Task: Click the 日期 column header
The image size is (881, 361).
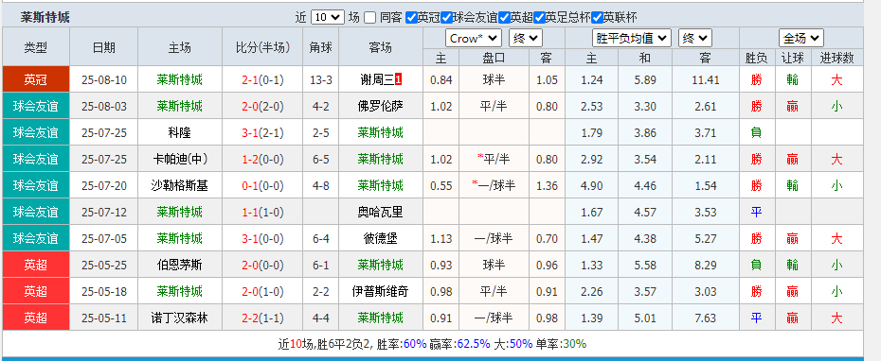Action: coord(104,47)
